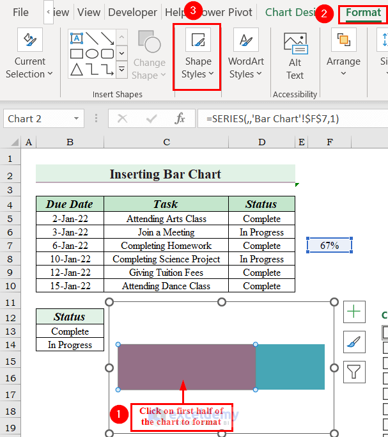Select the Elbow Arrow Connector shape
This screenshot has width=388, height=437.
(107, 69)
